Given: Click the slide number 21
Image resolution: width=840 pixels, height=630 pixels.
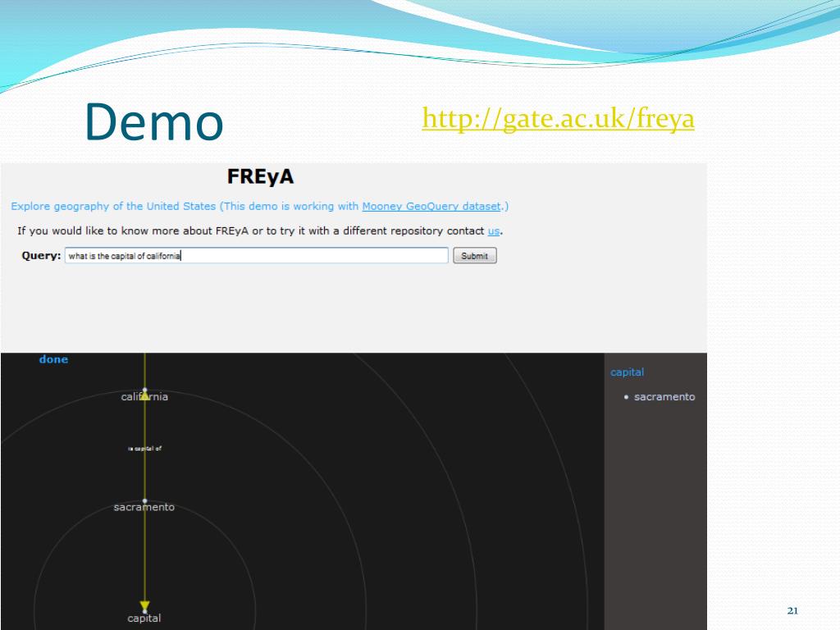Looking at the screenshot, I should [x=793, y=610].
